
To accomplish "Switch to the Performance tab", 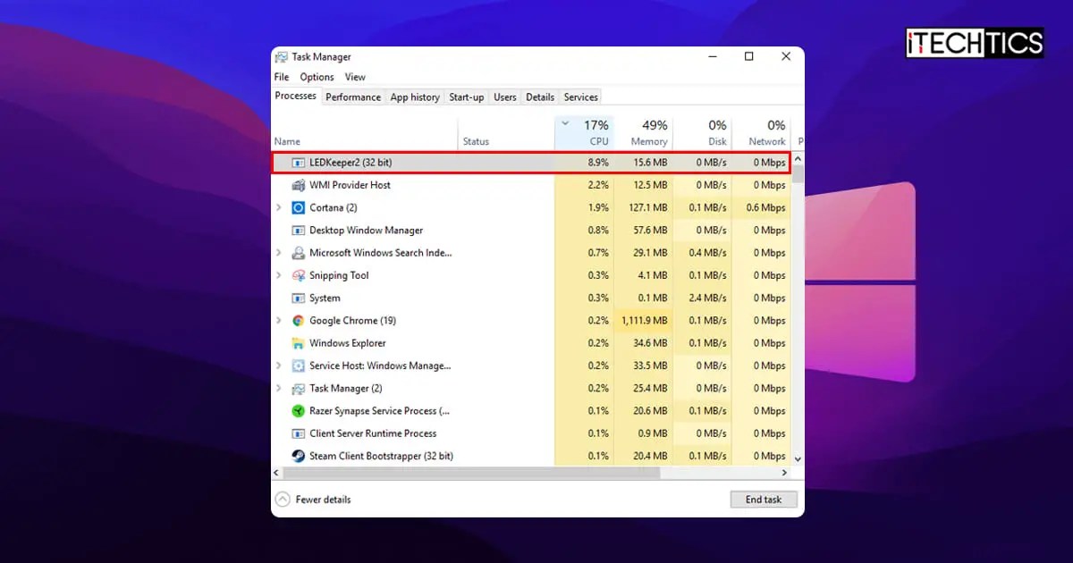I will [353, 97].
